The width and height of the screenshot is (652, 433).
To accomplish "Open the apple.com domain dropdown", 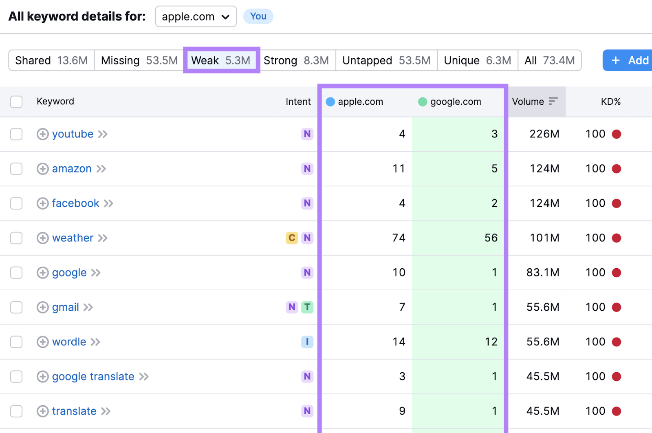I will pos(196,16).
